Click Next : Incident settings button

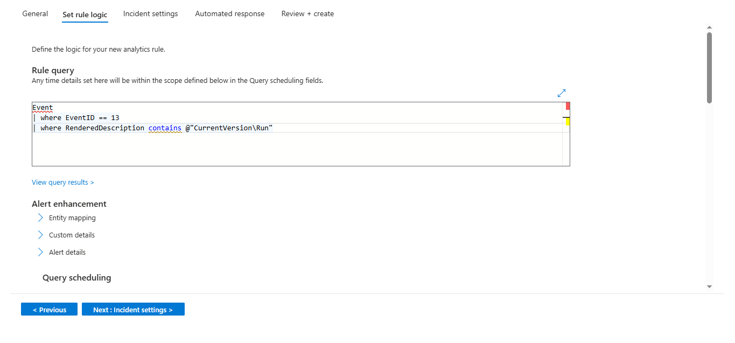(133, 310)
